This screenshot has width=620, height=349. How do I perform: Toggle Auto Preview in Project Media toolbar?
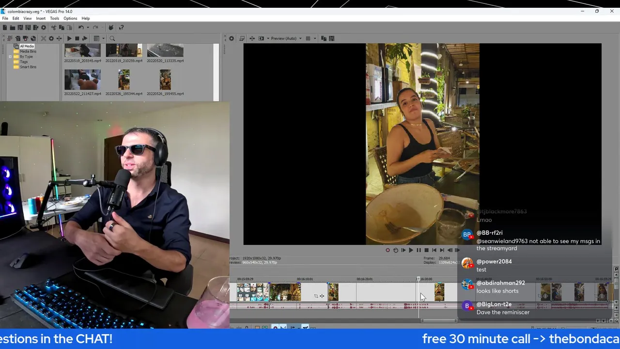tap(85, 38)
